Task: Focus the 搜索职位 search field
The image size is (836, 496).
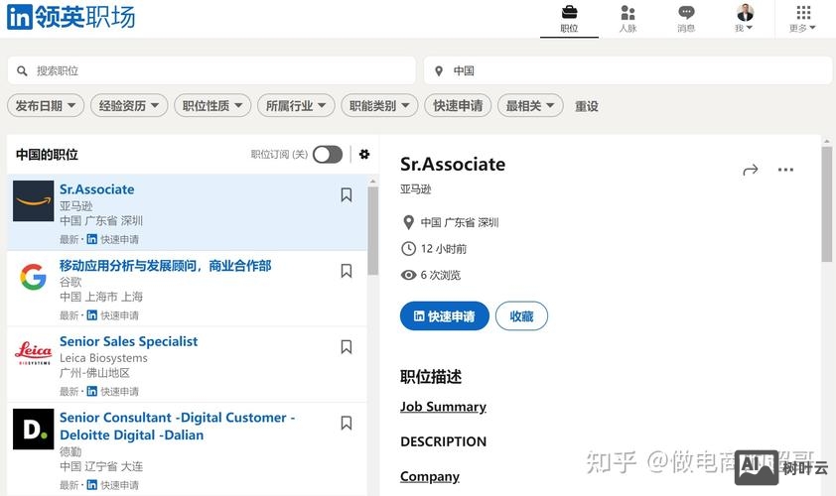Action: point(211,70)
